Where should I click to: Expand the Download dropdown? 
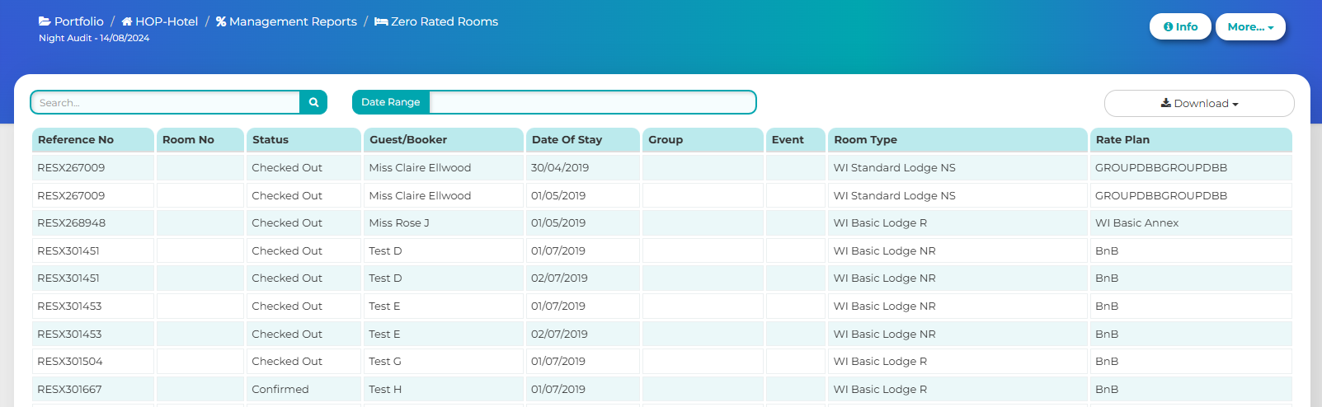coord(1199,103)
